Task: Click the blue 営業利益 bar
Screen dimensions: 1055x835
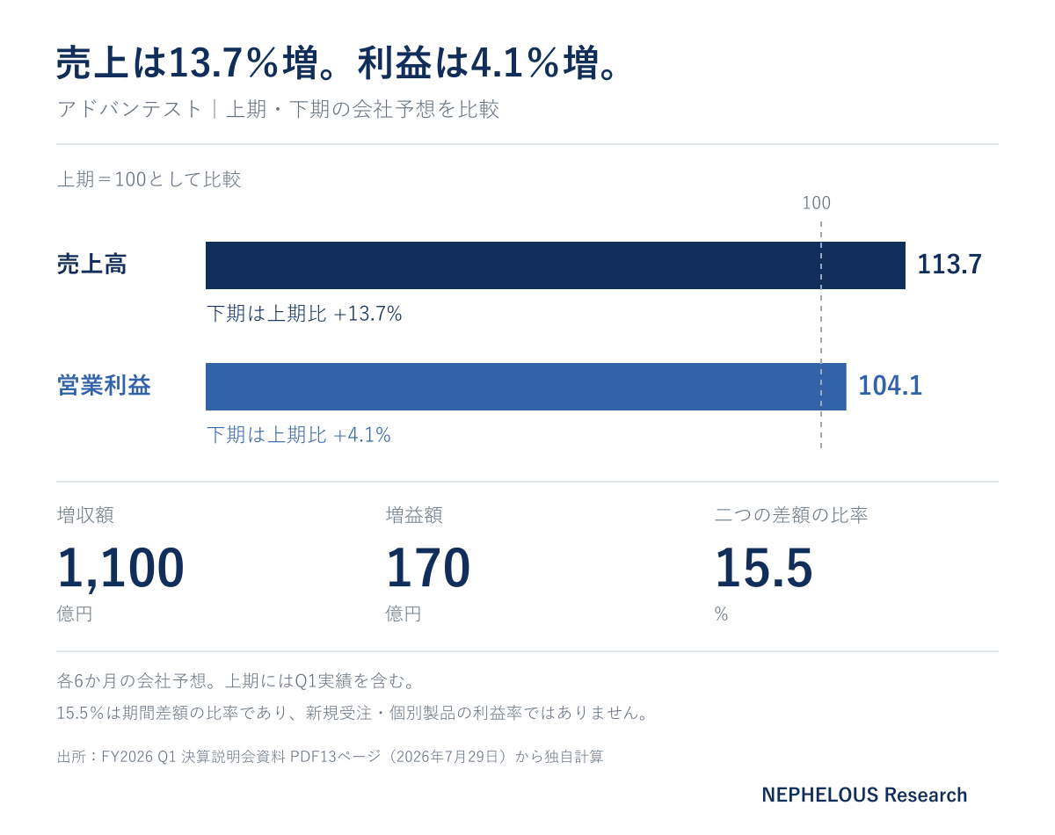Action: pyautogui.click(x=526, y=387)
